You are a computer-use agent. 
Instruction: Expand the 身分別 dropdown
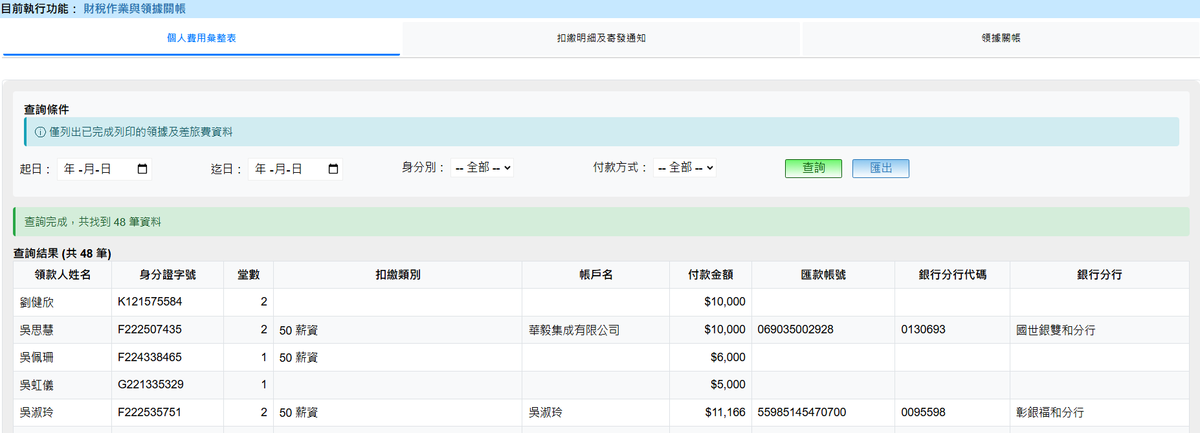(x=482, y=168)
